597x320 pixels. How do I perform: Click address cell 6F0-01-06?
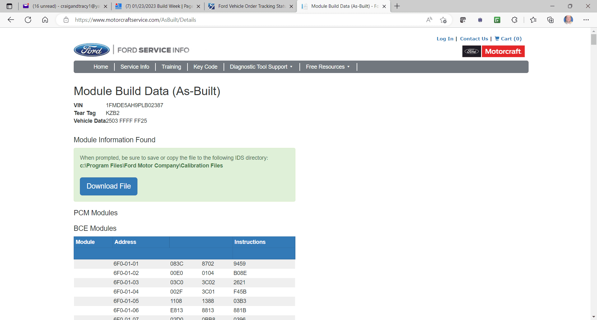(126, 310)
